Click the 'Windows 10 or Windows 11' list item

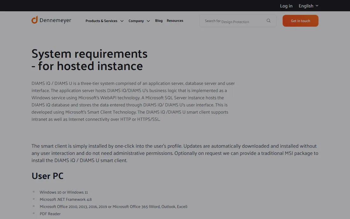pyautogui.click(x=64, y=192)
